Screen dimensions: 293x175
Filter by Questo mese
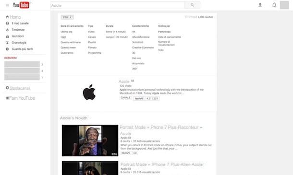click(x=68, y=47)
